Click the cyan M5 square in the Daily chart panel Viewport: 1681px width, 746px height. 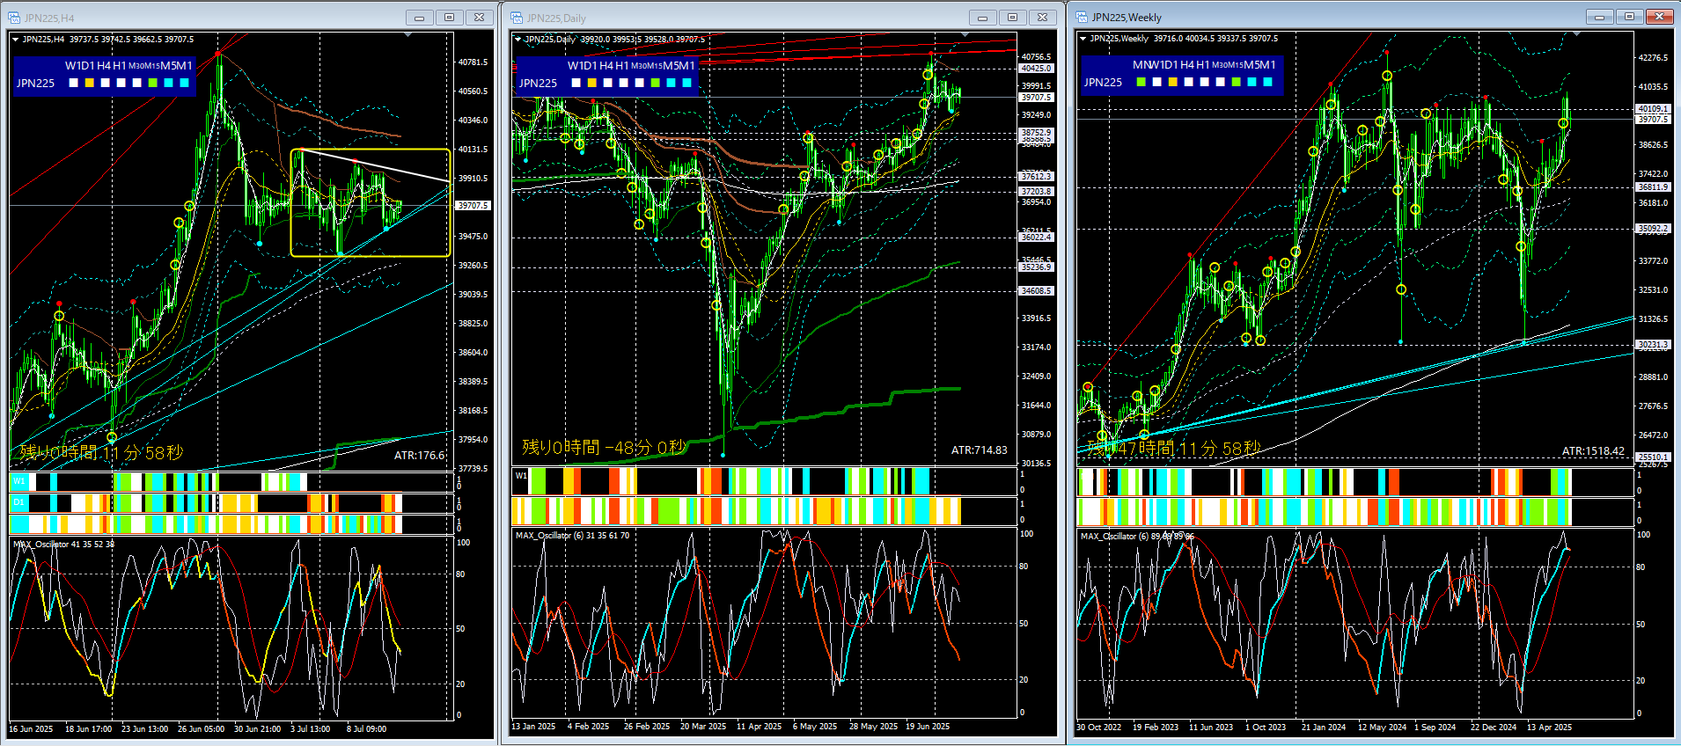point(672,83)
